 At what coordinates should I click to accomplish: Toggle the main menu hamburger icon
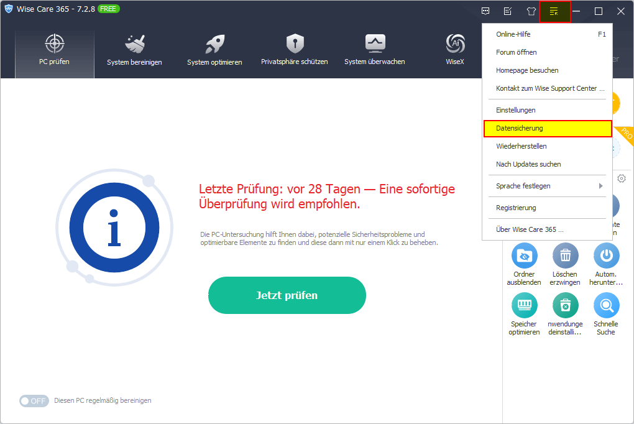554,12
